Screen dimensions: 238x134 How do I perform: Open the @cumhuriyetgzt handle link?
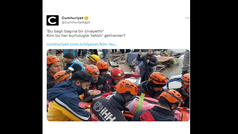click(x=76, y=22)
